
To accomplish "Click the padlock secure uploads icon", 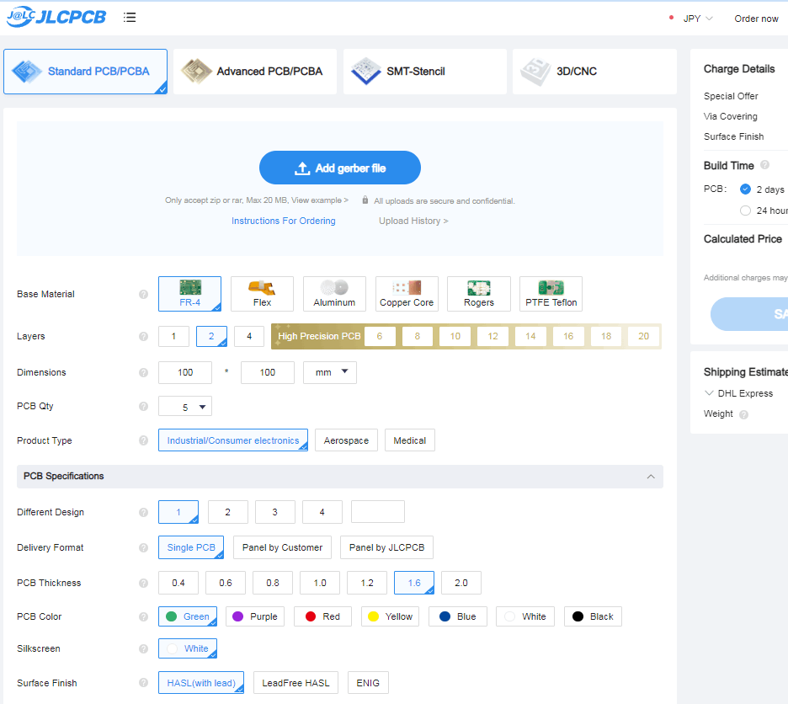I will (365, 200).
